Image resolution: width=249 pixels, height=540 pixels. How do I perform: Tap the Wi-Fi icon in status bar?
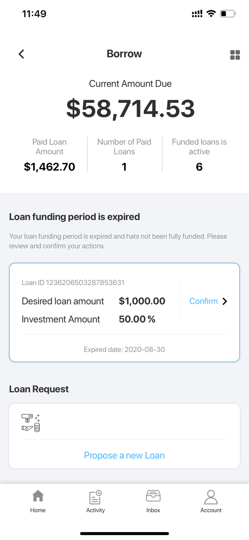[211, 13]
